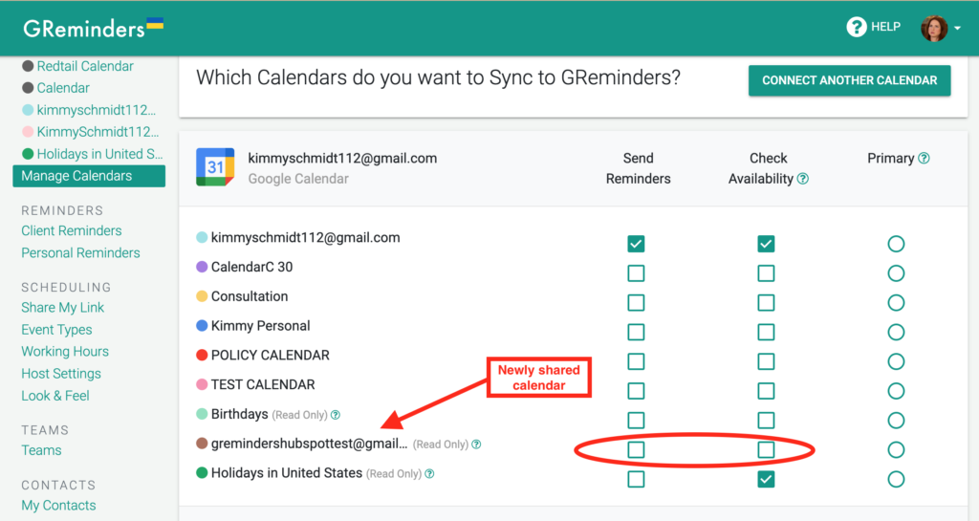Click the info icon beside Birthdays
Viewport: 979px width, 521px height.
336,415
